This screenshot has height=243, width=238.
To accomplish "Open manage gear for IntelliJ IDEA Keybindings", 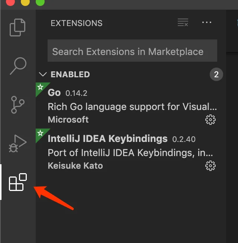I will pos(210,166).
